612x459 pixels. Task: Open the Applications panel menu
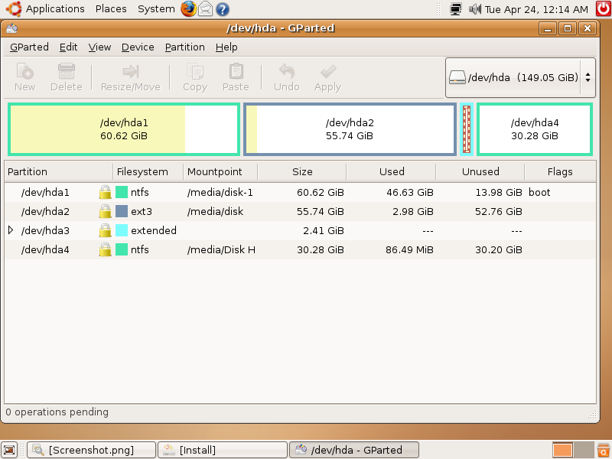[x=55, y=9]
